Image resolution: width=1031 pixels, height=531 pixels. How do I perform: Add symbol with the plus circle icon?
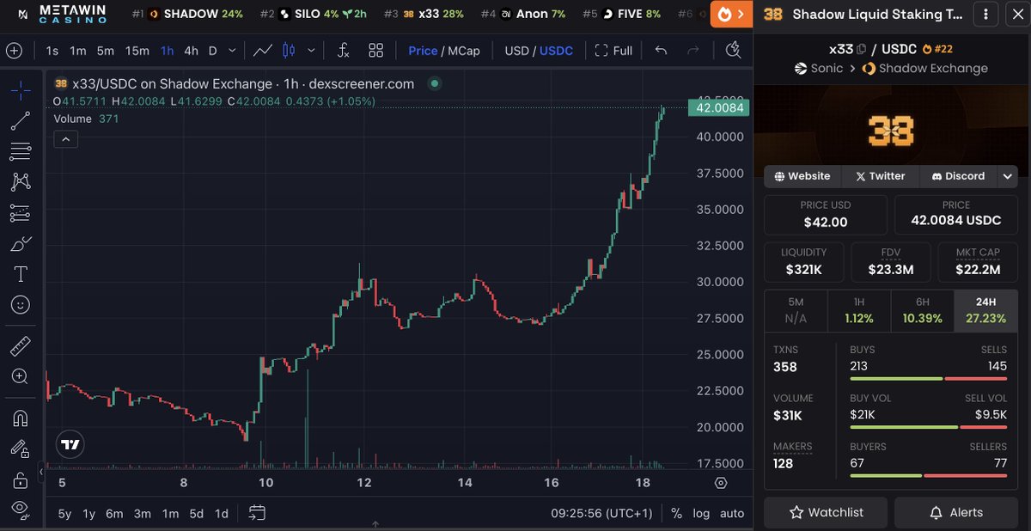tap(14, 51)
